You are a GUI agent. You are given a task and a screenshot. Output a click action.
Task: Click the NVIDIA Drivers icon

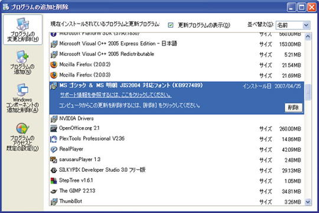tap(54, 119)
